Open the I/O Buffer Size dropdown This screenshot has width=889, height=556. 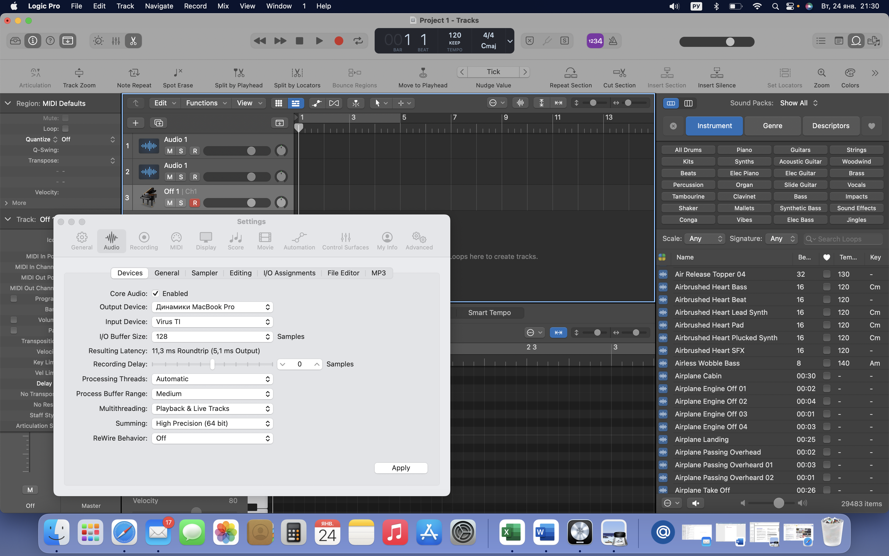coord(212,337)
